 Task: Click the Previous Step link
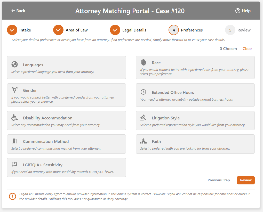[219, 180]
